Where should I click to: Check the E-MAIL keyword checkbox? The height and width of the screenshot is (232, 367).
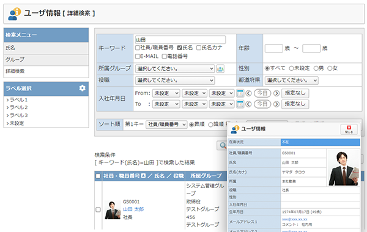(x=138, y=56)
